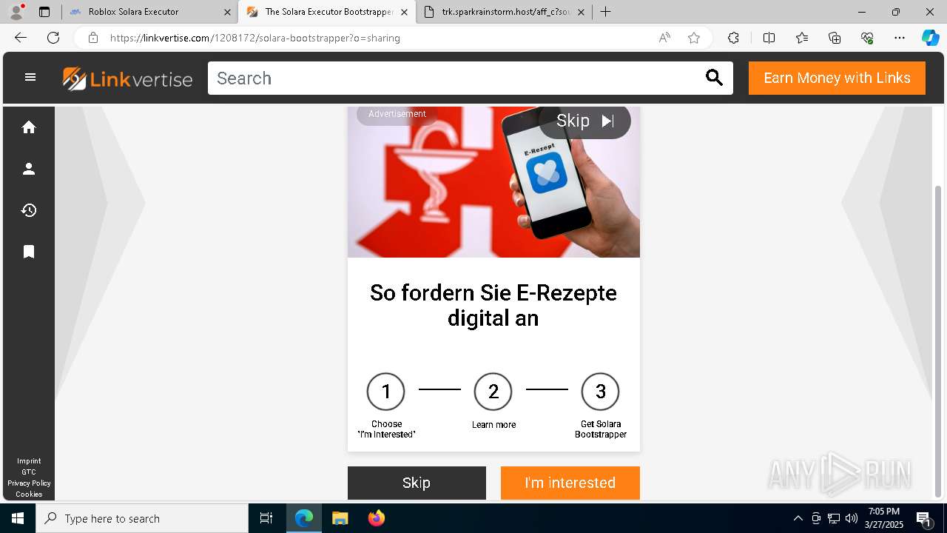Click the Microsoft Edge taskbar icon
Screen dimensions: 947x533
pyautogui.click(x=304, y=518)
